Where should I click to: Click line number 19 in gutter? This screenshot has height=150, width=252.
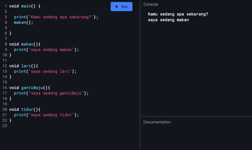(5, 104)
